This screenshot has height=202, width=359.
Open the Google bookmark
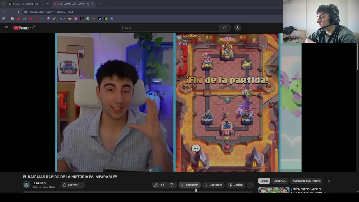click(x=12, y=19)
